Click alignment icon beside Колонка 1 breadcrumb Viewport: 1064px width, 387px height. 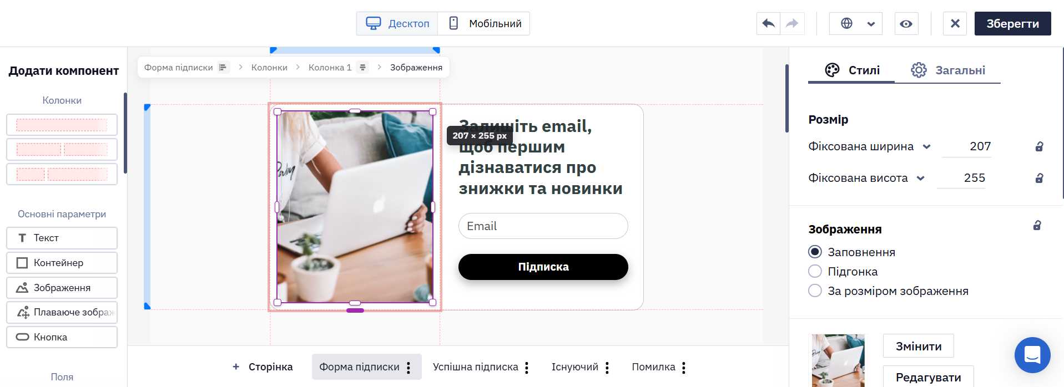coord(362,67)
